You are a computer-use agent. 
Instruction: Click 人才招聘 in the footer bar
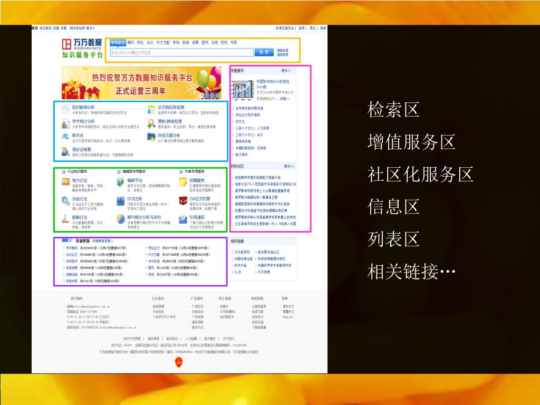coord(191,339)
